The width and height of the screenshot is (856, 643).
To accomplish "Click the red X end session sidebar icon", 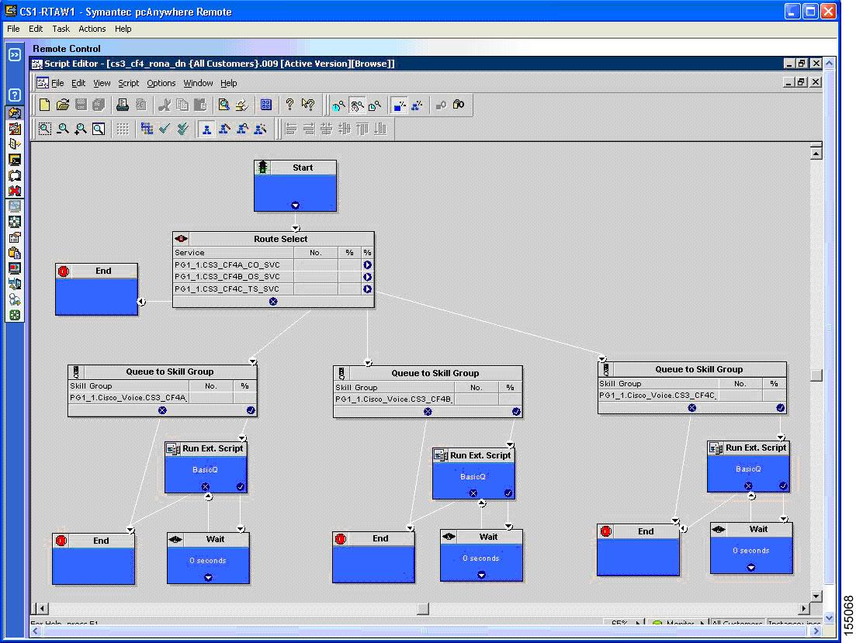I will pyautogui.click(x=15, y=191).
